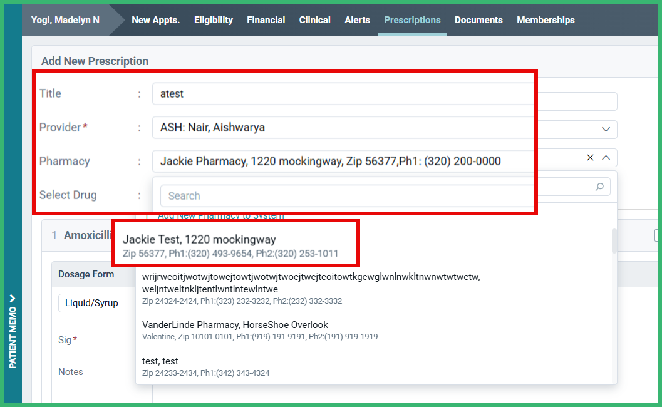This screenshot has height=407, width=662.
Task: Open the Financial tab
Action: [266, 20]
